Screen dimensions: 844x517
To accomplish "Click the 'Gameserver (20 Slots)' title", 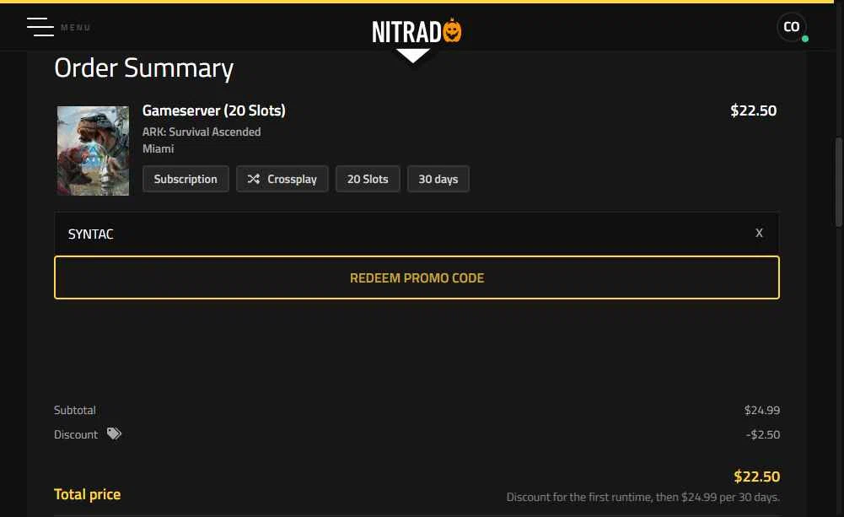I will tap(213, 110).
